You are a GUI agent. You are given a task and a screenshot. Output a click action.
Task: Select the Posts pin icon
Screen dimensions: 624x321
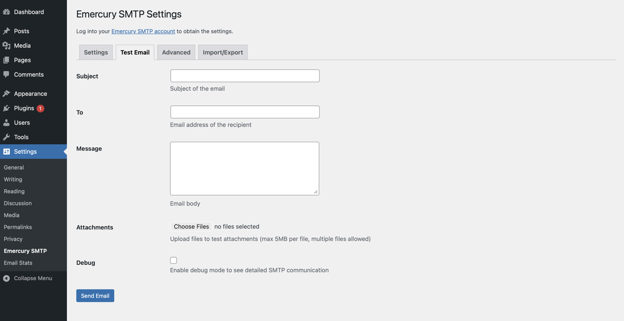(7, 31)
